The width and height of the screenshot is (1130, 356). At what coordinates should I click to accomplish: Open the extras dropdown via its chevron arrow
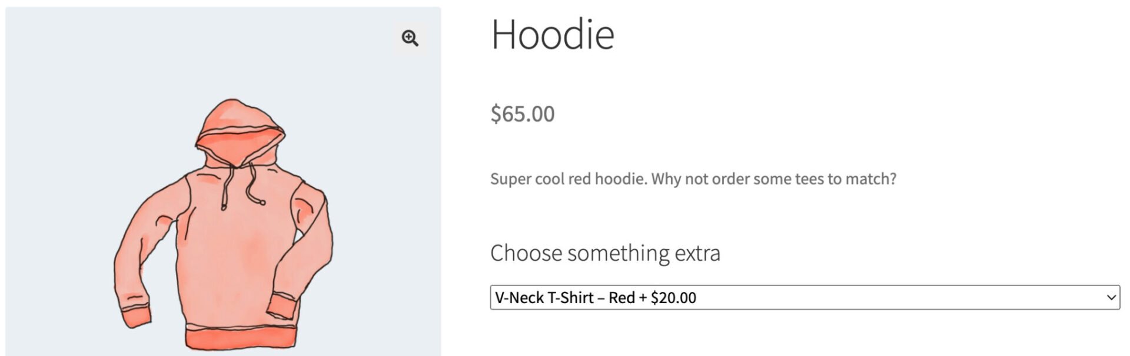[x=1111, y=297]
